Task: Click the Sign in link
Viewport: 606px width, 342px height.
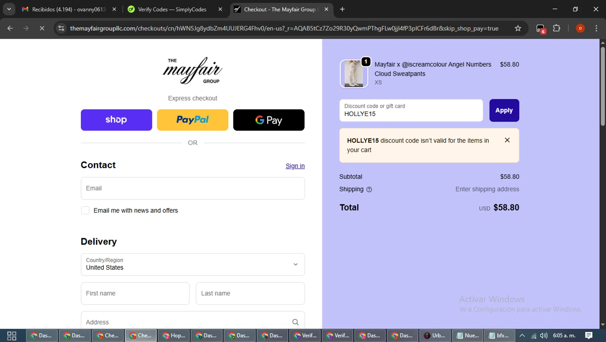Action: (x=295, y=166)
